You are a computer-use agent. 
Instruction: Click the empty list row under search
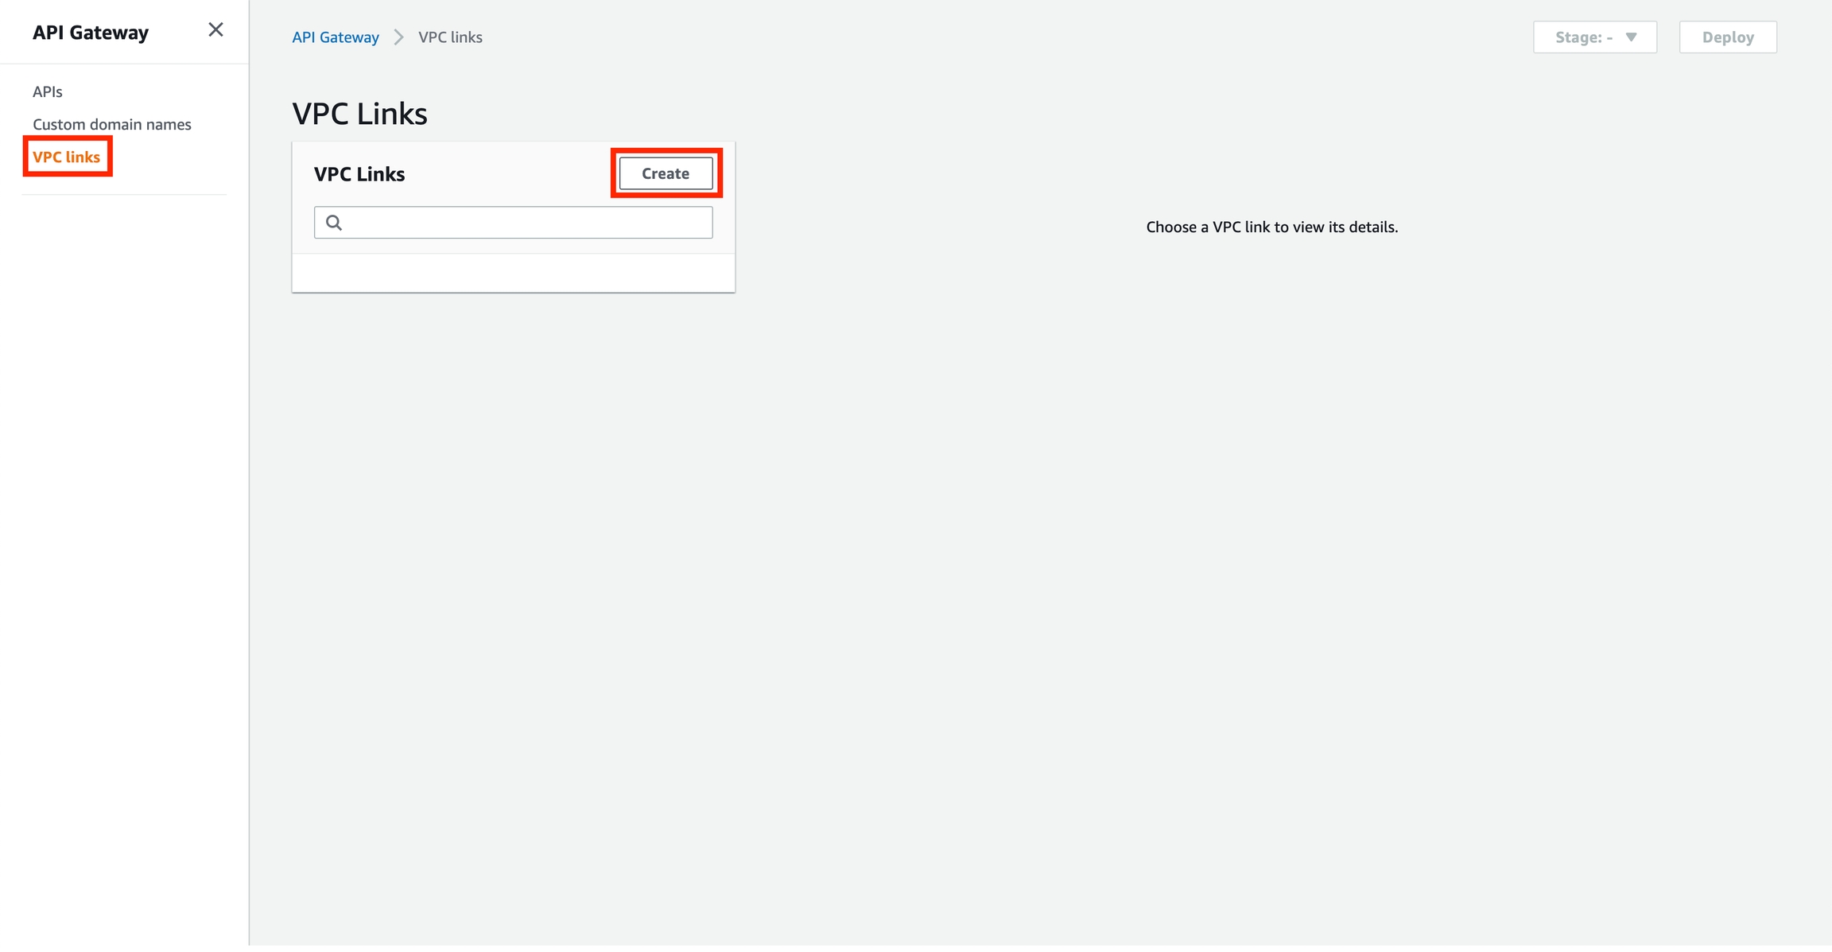[513, 273]
